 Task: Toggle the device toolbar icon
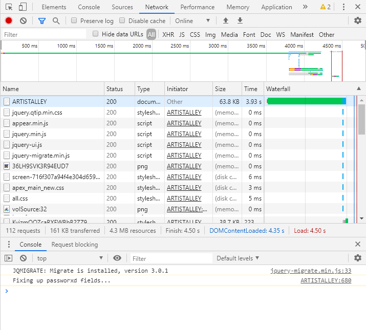coord(23,7)
